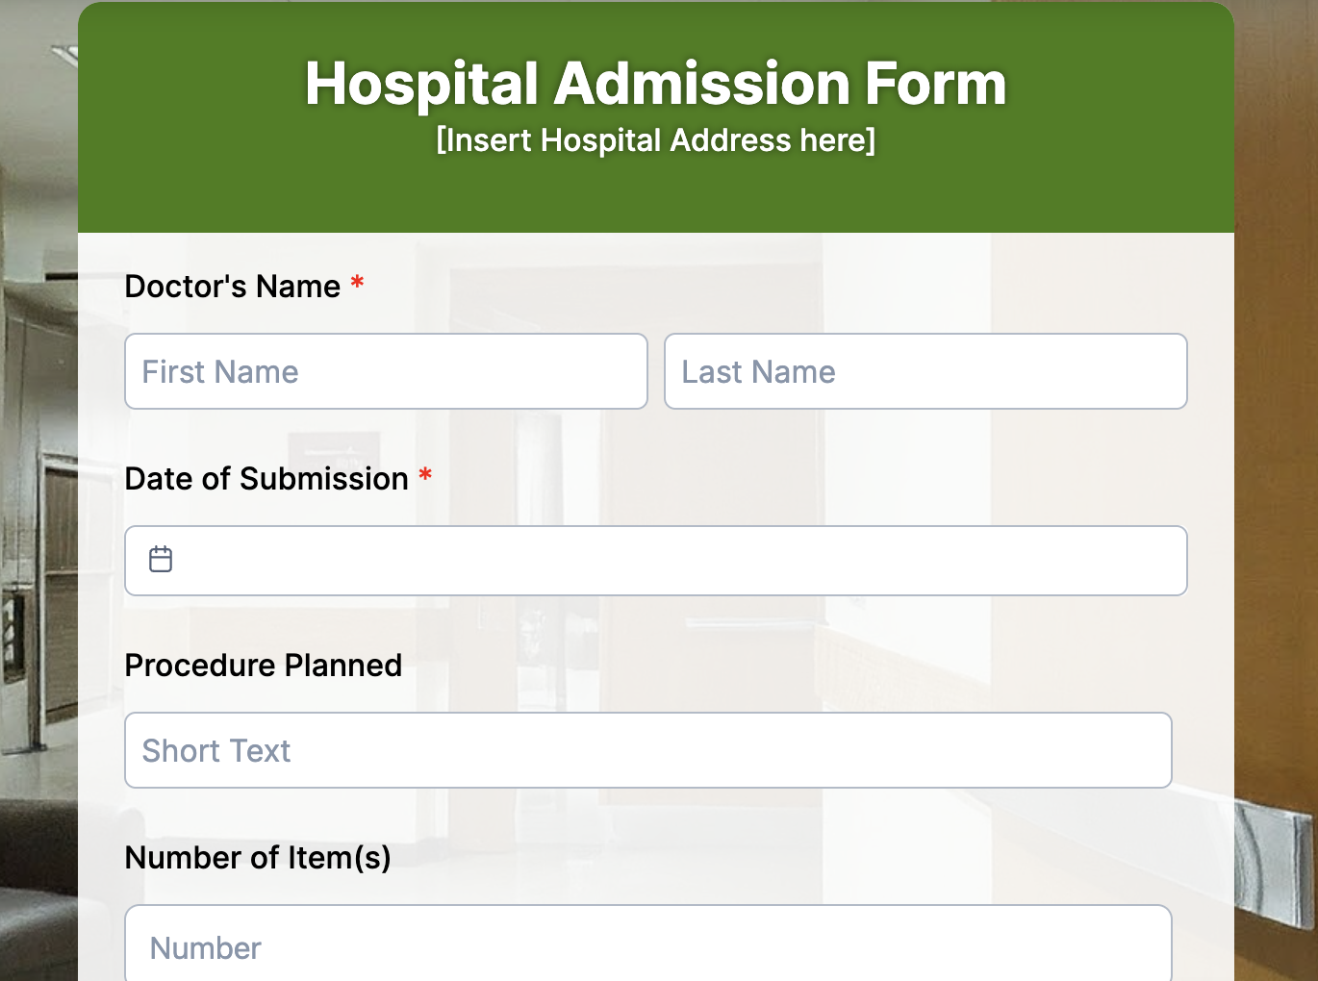This screenshot has width=1318, height=981.
Task: Click the Number of Item(s) label
Action: [258, 857]
